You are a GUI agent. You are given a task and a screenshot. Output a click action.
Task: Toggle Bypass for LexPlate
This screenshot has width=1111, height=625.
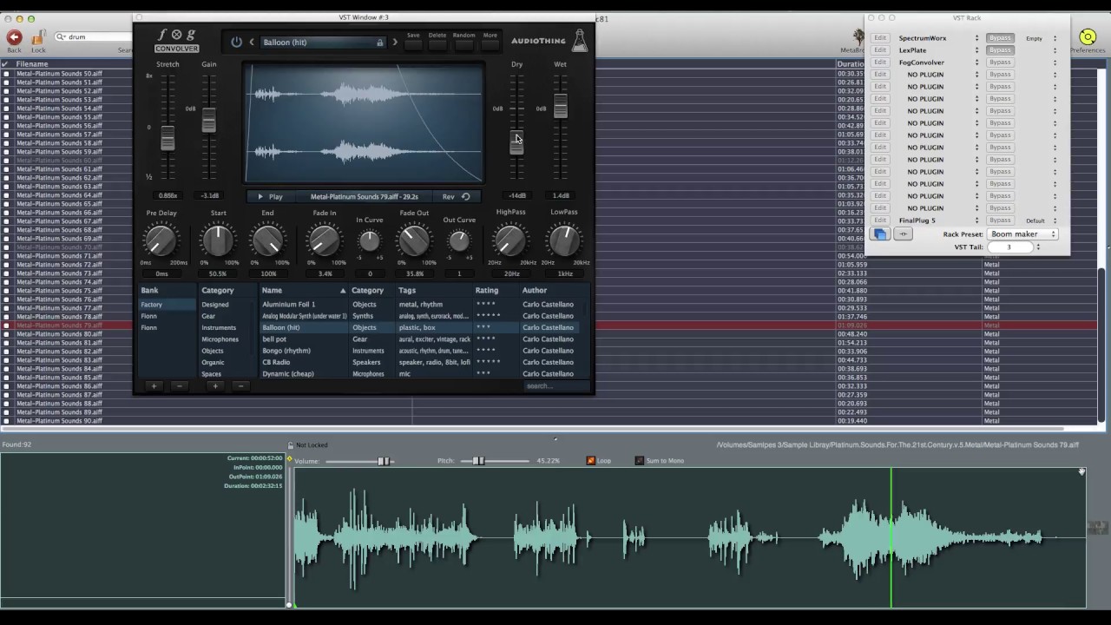pos(1000,50)
